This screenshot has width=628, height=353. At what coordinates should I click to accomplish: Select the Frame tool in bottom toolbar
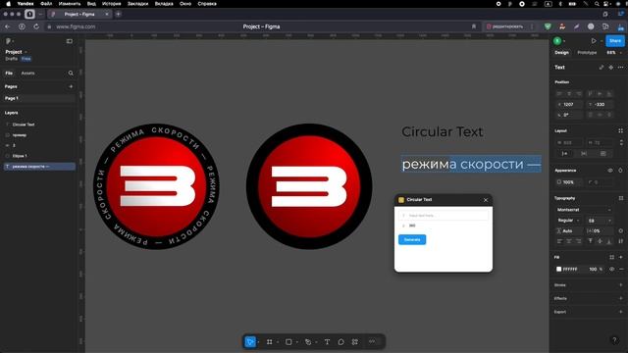(270, 342)
